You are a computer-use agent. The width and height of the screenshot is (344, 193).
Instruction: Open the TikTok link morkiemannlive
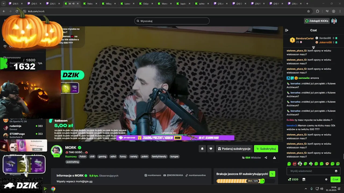pyautogui.click(x=195, y=175)
